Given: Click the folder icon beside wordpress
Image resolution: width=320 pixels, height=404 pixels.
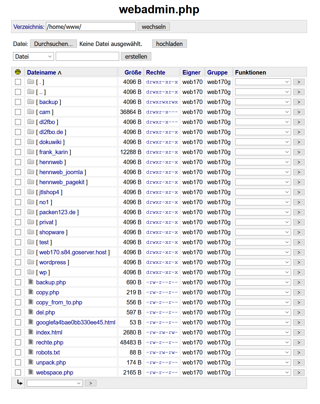Looking at the screenshot, I should coord(31,262).
